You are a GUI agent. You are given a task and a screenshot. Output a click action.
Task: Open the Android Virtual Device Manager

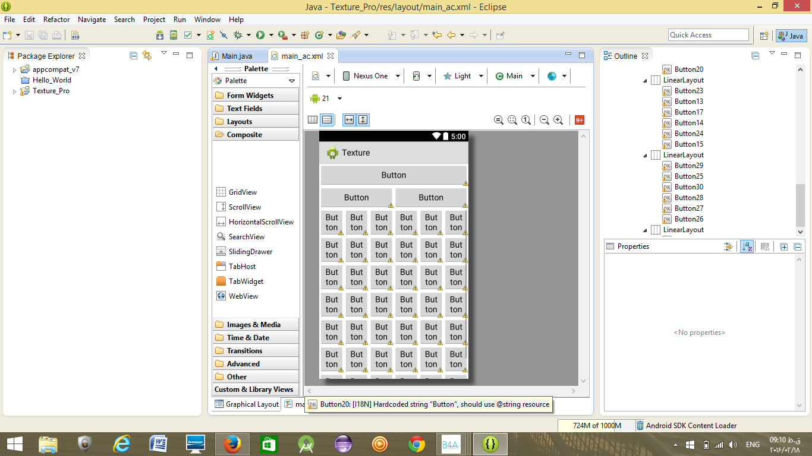(173, 35)
